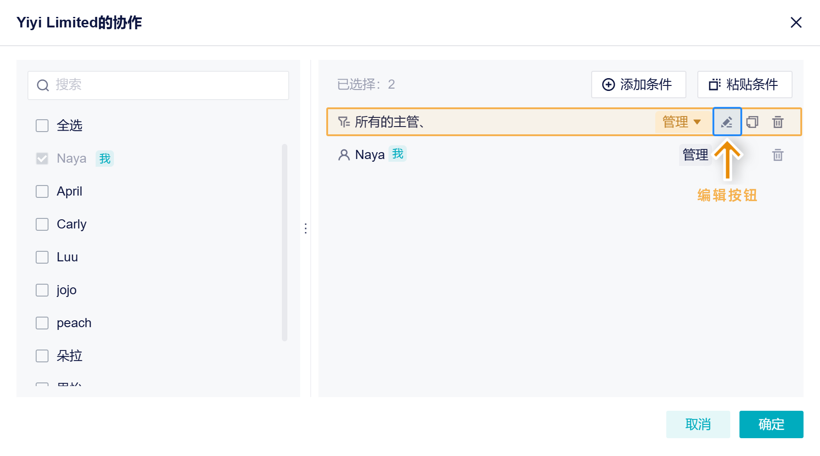
Task: Click the edit pencil icon for 所有的主管
Action: pos(727,122)
